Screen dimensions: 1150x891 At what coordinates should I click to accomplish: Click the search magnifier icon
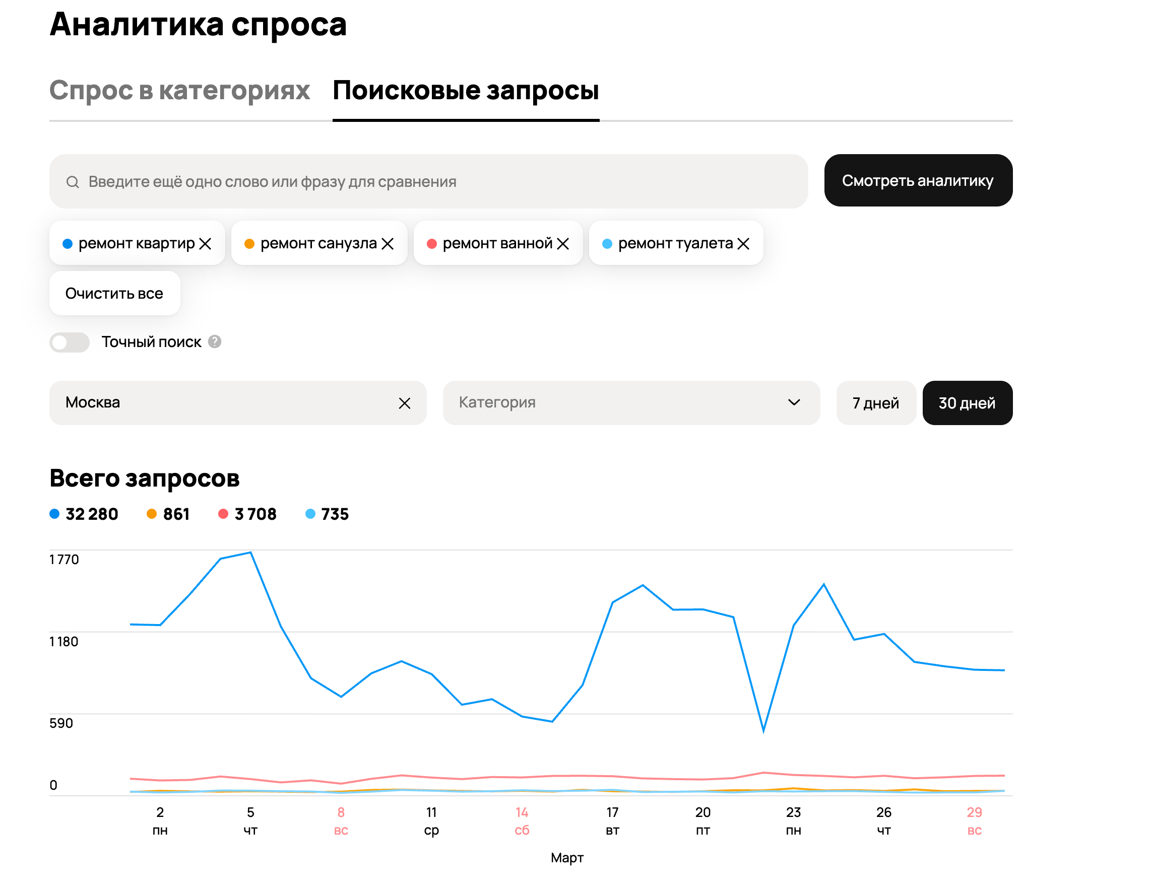coord(73,182)
